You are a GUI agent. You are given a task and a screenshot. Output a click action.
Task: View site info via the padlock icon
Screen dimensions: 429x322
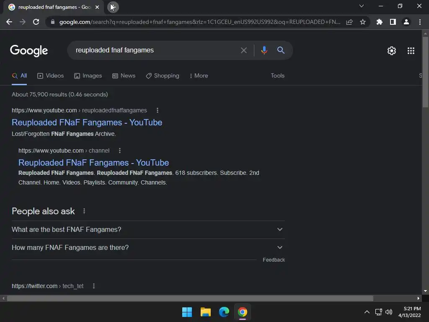(x=53, y=22)
